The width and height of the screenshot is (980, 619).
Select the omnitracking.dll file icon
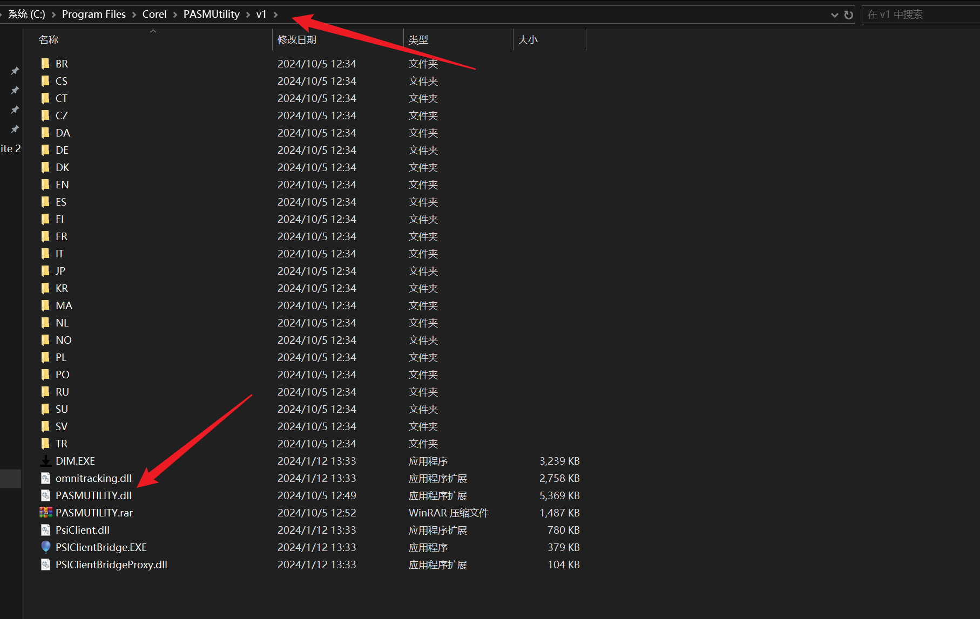pos(46,478)
